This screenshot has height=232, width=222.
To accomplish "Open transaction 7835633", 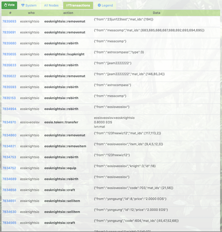I will click(x=9, y=65).
